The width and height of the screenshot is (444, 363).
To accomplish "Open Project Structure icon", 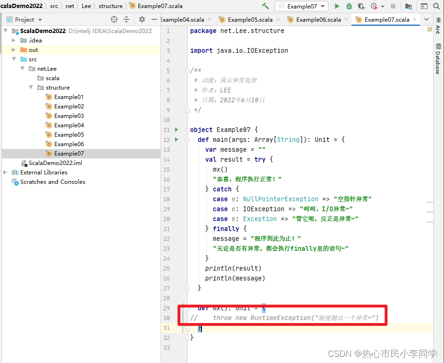I will click(408, 6).
